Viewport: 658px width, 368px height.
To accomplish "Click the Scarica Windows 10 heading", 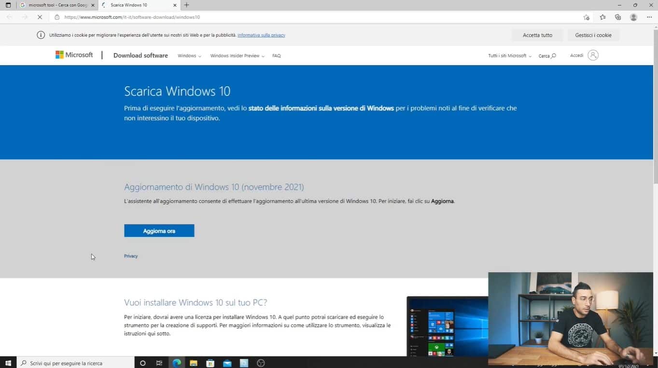I will pos(177,91).
